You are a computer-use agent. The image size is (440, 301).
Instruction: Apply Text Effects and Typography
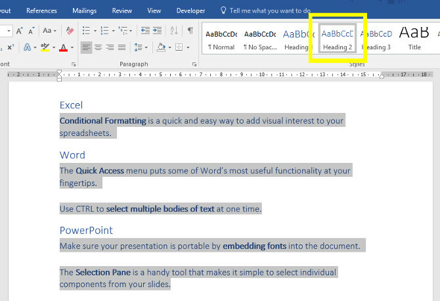point(27,47)
